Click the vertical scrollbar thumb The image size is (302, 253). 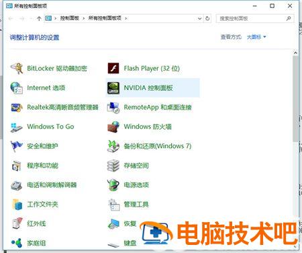point(295,99)
